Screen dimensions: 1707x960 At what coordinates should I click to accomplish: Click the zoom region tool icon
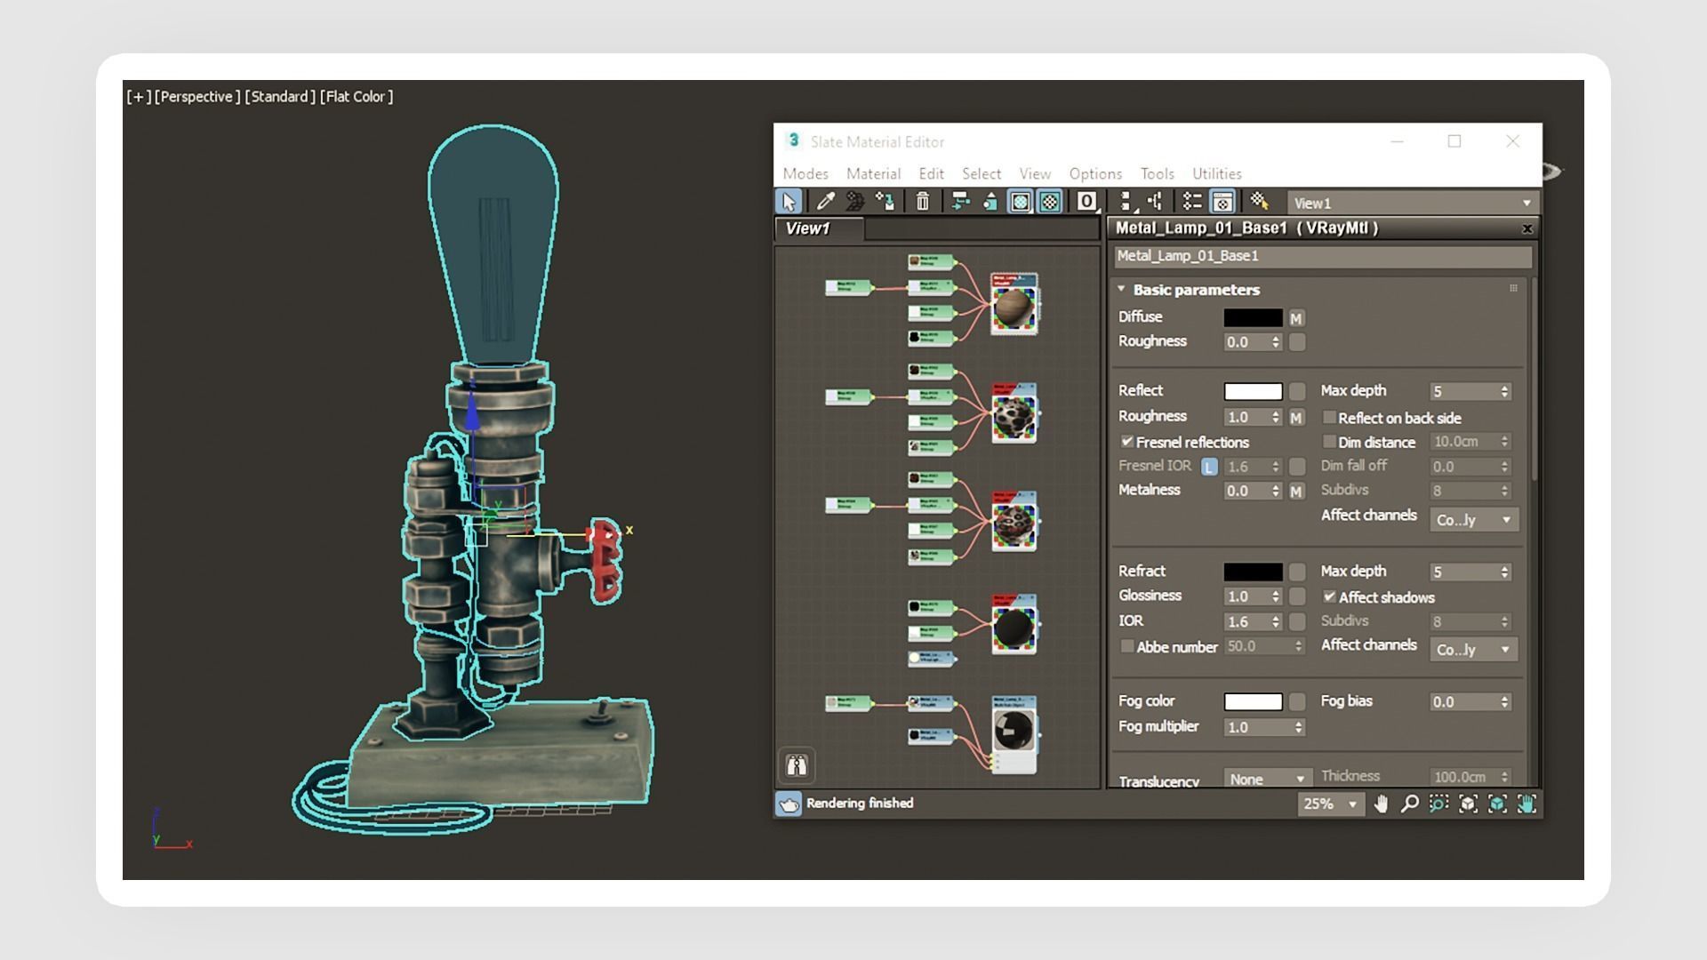[1439, 804]
